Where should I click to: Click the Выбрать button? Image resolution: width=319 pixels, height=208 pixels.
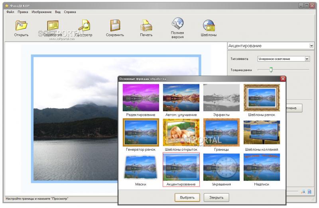187,197
